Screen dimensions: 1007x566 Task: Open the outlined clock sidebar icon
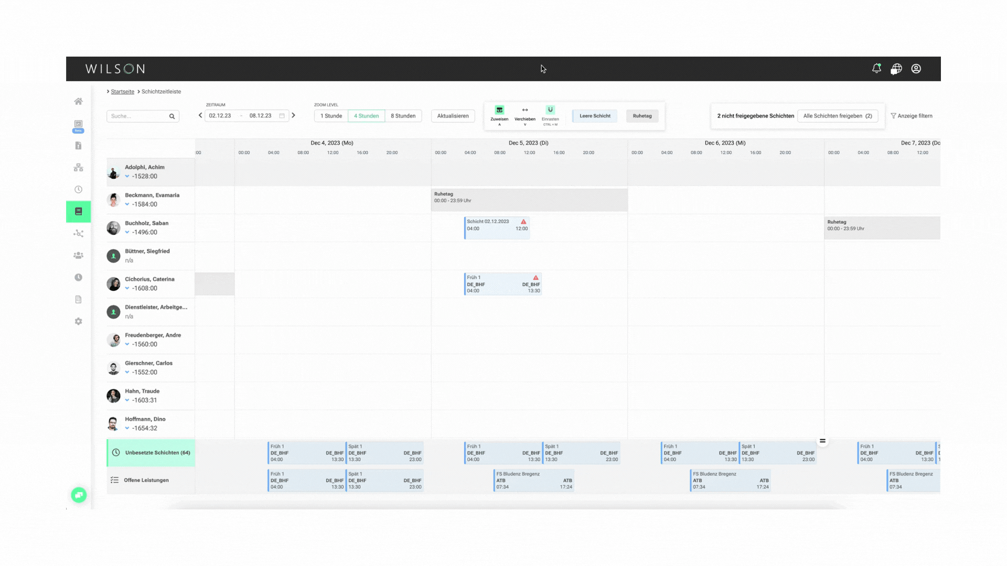pos(78,190)
